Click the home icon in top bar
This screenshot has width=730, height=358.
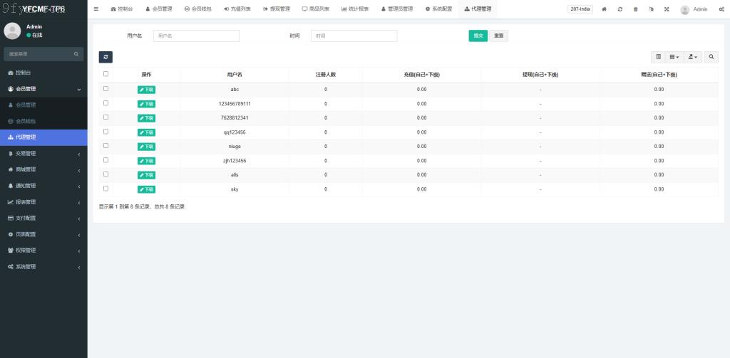(x=605, y=9)
